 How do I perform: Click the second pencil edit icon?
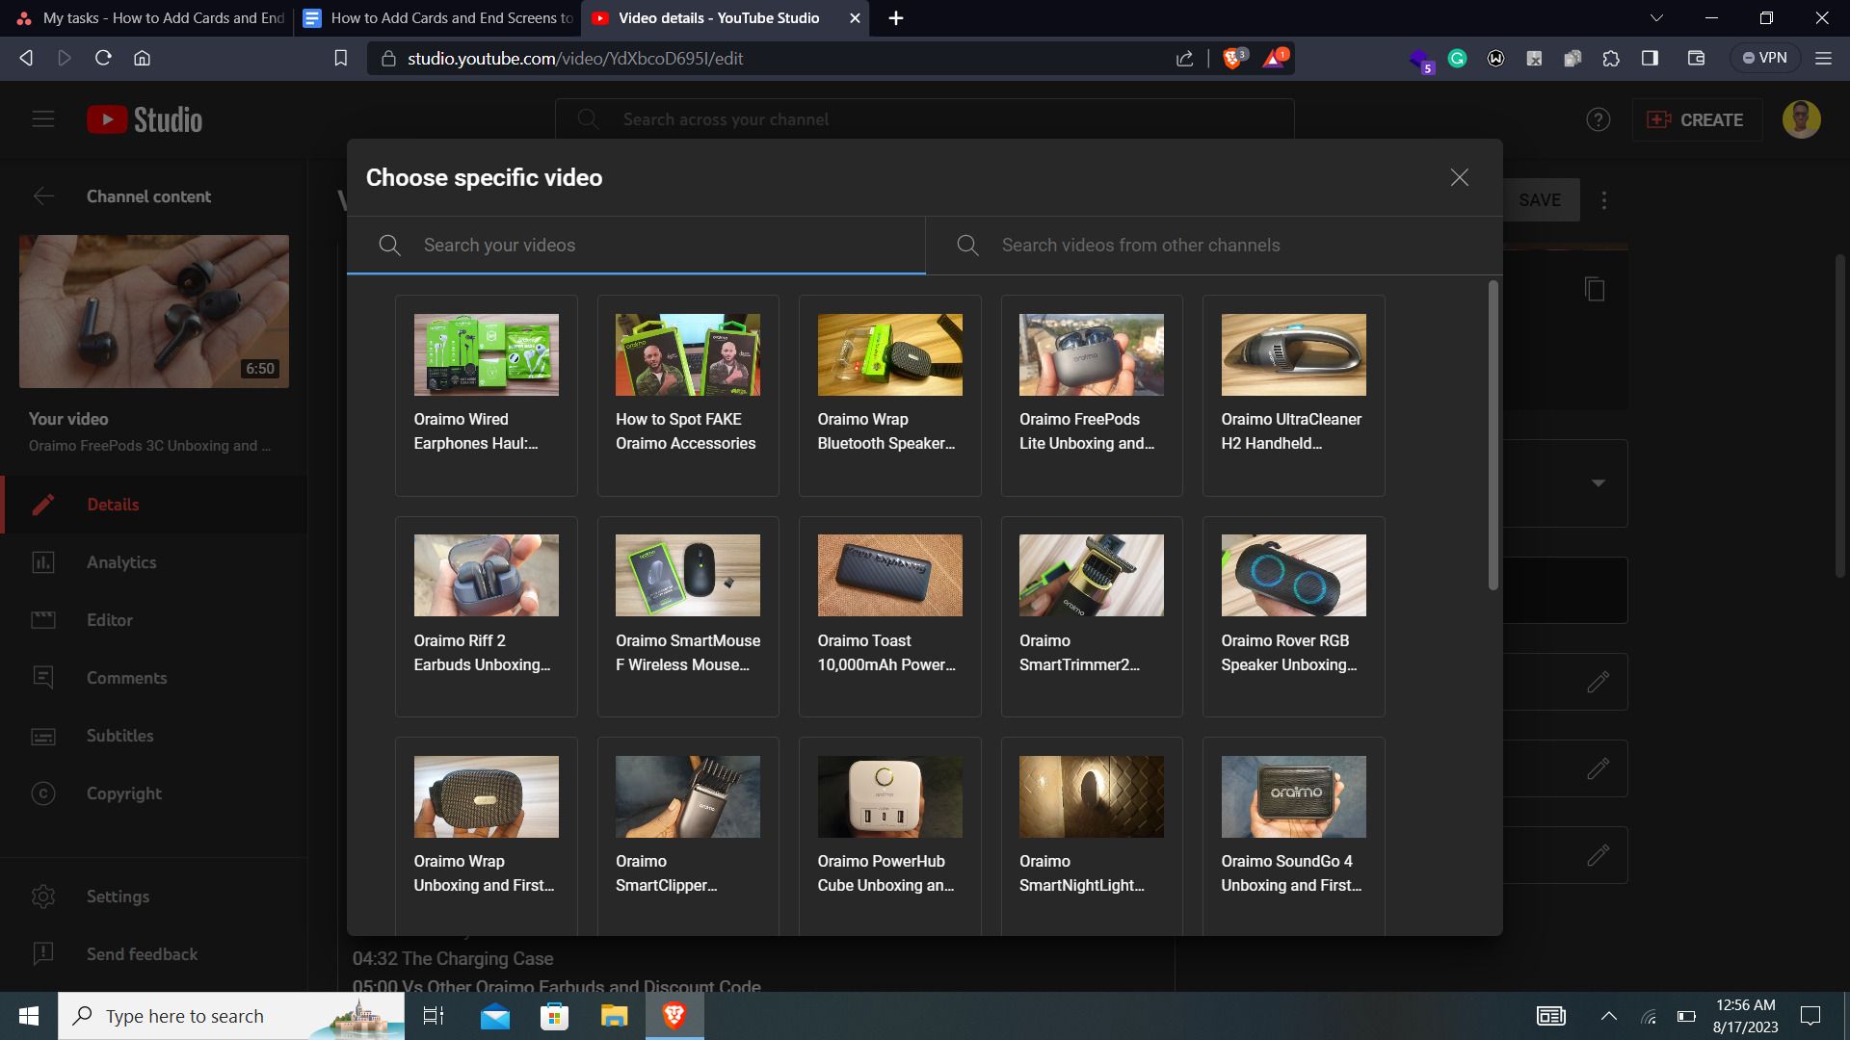point(1598,768)
